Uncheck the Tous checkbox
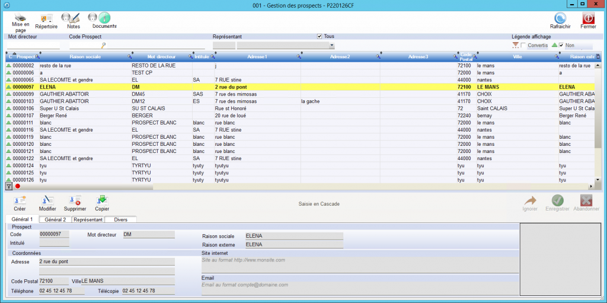 (320, 37)
